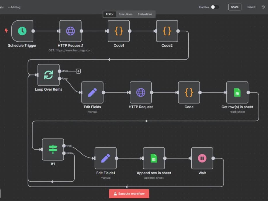Click the Saved status label
The width and height of the screenshot is (268, 201).
coord(251,7)
